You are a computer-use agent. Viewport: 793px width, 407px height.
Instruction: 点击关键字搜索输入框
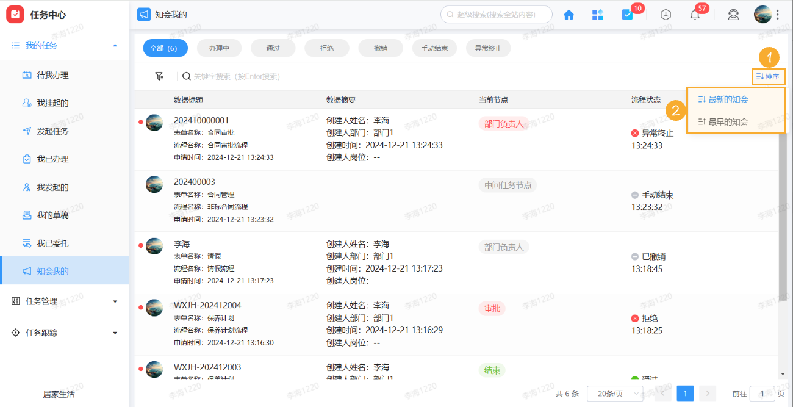[244, 76]
